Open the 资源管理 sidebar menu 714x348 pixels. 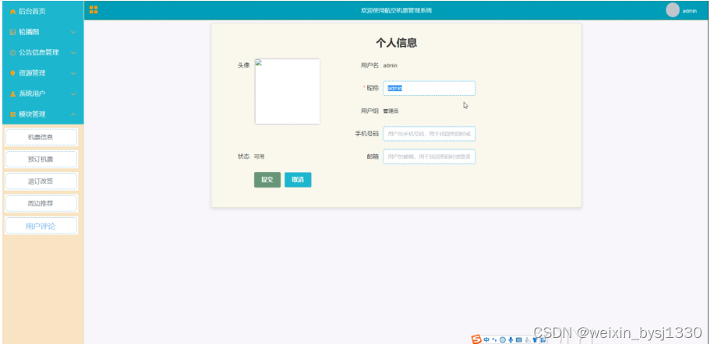(x=43, y=73)
